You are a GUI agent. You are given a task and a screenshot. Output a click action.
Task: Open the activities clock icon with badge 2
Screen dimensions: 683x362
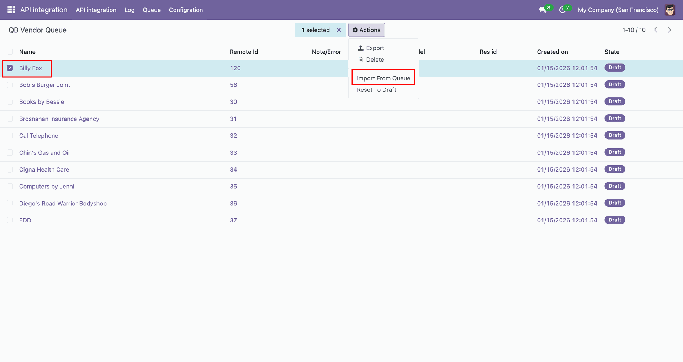pos(562,10)
